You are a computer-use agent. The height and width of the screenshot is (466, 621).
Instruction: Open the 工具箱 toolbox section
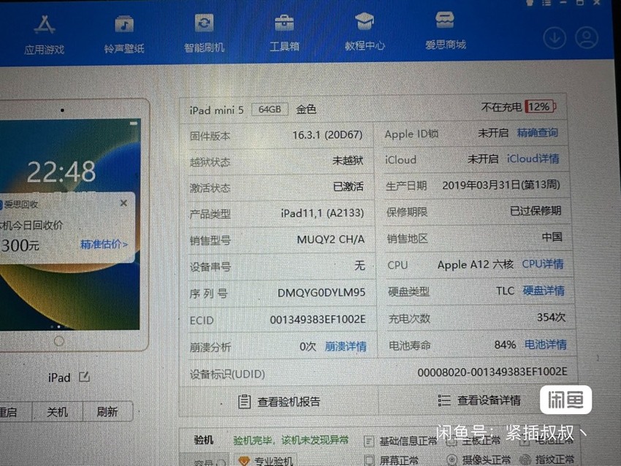pyautogui.click(x=284, y=34)
